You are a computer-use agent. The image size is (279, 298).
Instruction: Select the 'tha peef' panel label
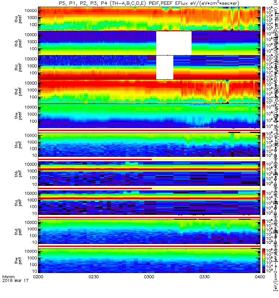pyautogui.click(x=18, y=19)
